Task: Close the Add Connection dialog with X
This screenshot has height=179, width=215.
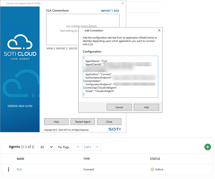Action: [x=159, y=31]
